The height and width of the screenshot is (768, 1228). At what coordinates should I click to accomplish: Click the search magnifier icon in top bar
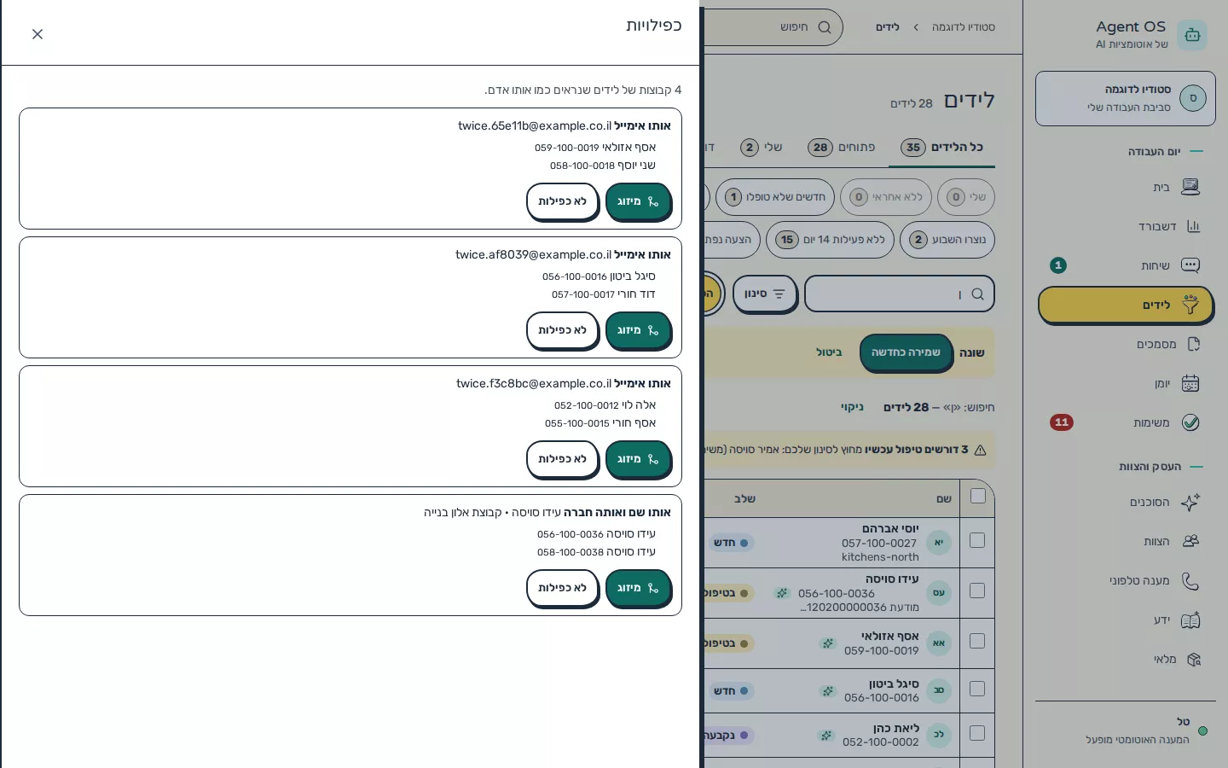coord(825,27)
